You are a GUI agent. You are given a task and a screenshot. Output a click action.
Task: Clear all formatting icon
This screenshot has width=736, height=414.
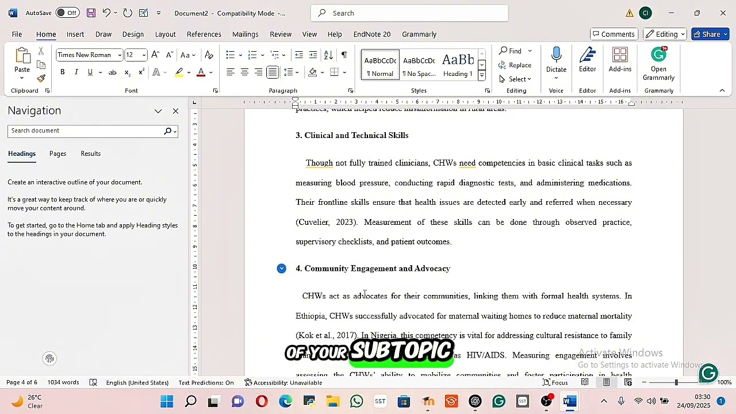(x=209, y=55)
